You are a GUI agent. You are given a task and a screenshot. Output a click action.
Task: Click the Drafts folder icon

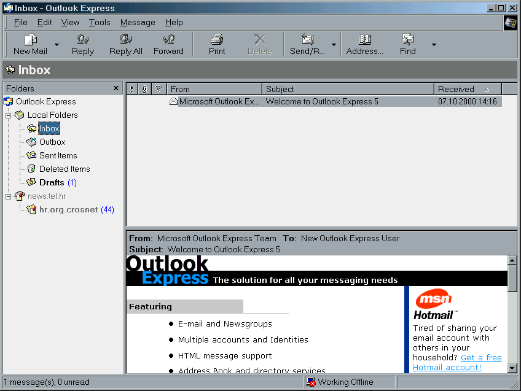[x=31, y=182]
